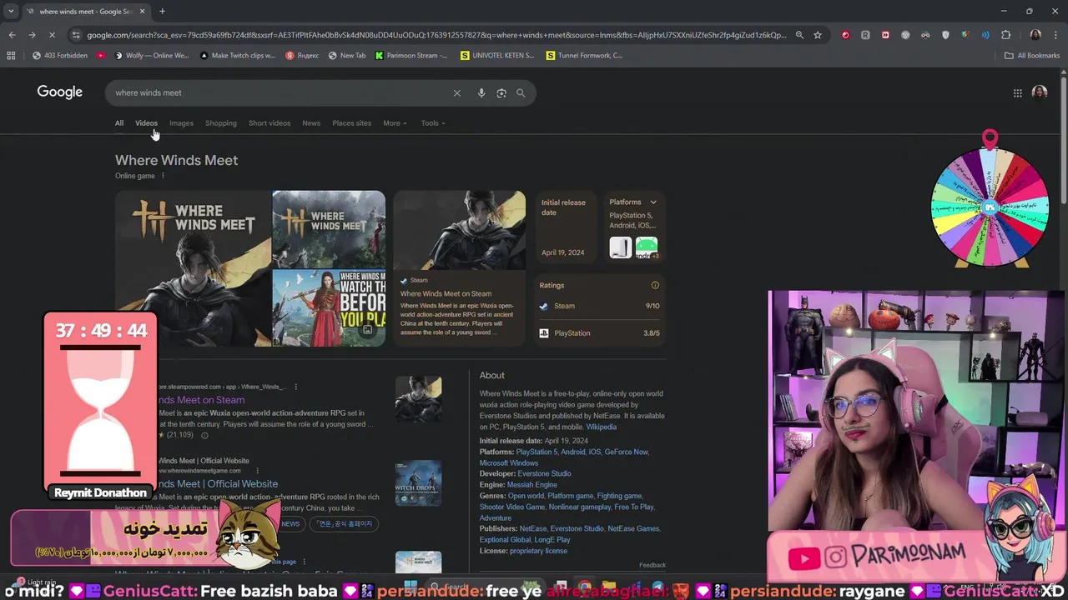Clear the search query with the X
The width and height of the screenshot is (1068, 600).
pyautogui.click(x=457, y=93)
